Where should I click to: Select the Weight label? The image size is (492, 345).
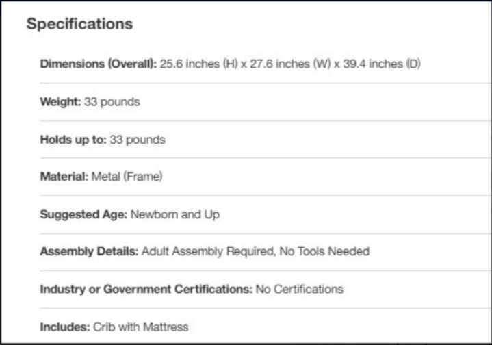[x=60, y=102]
